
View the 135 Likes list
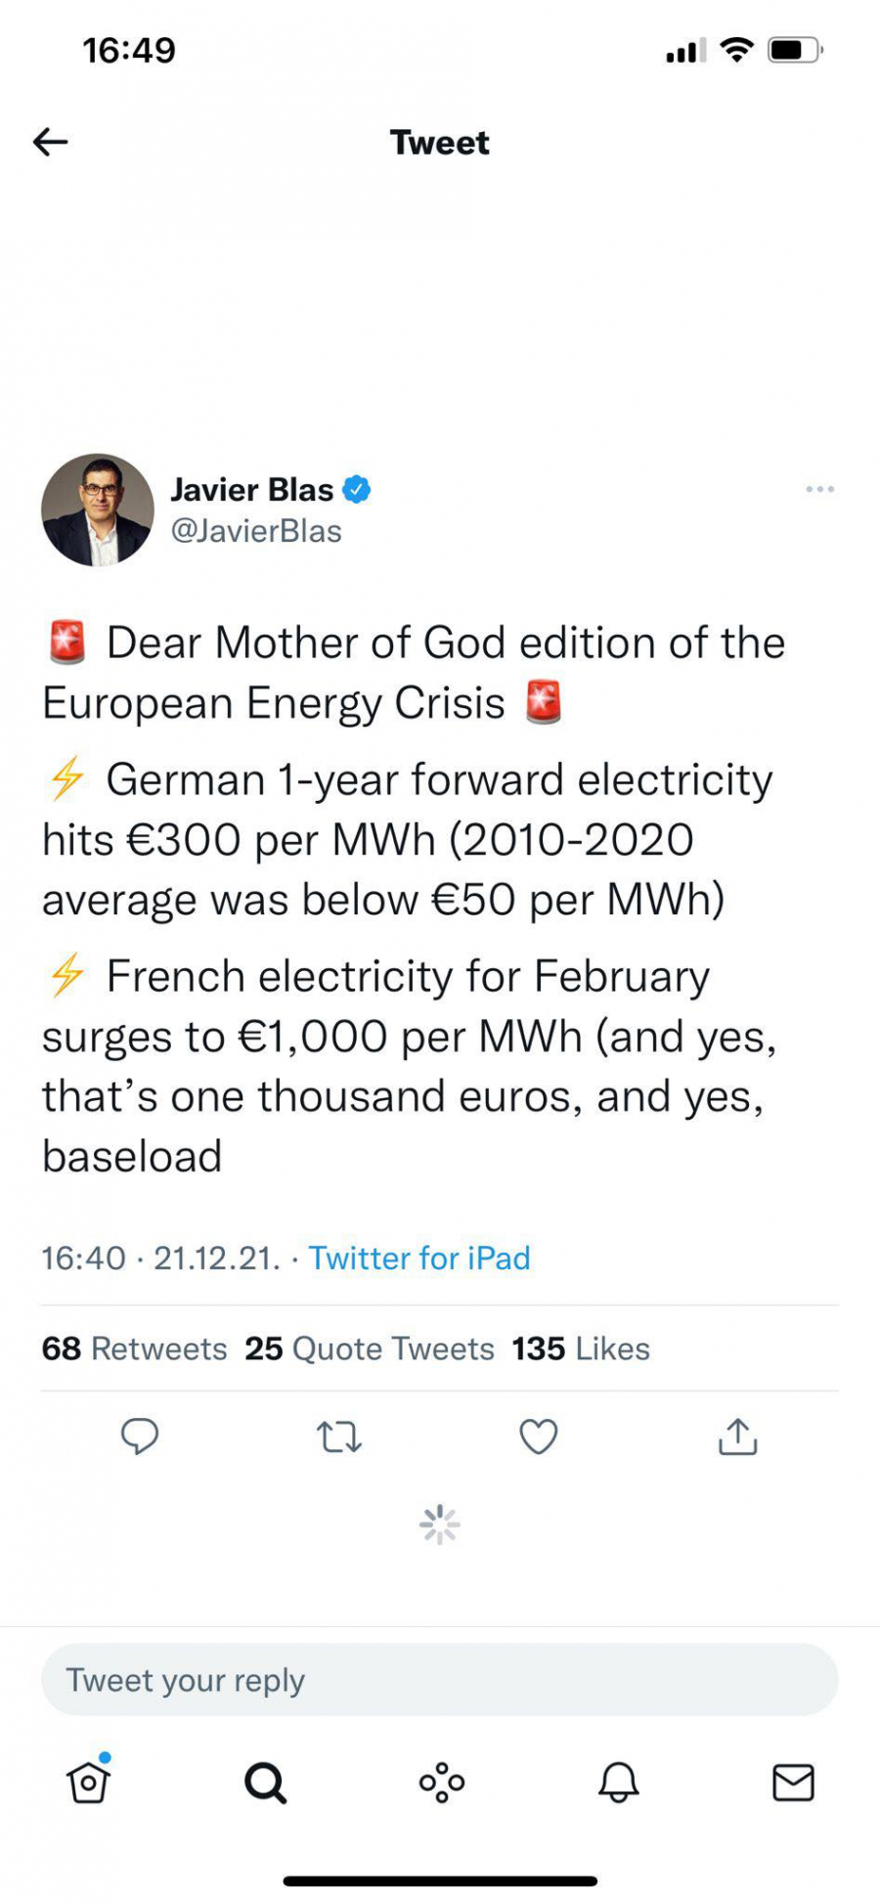(581, 1349)
